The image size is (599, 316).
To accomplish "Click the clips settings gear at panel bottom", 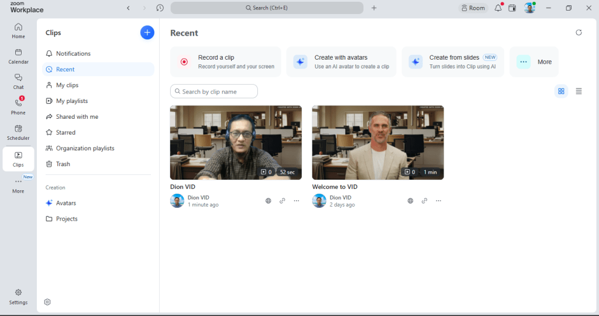I will [47, 302].
